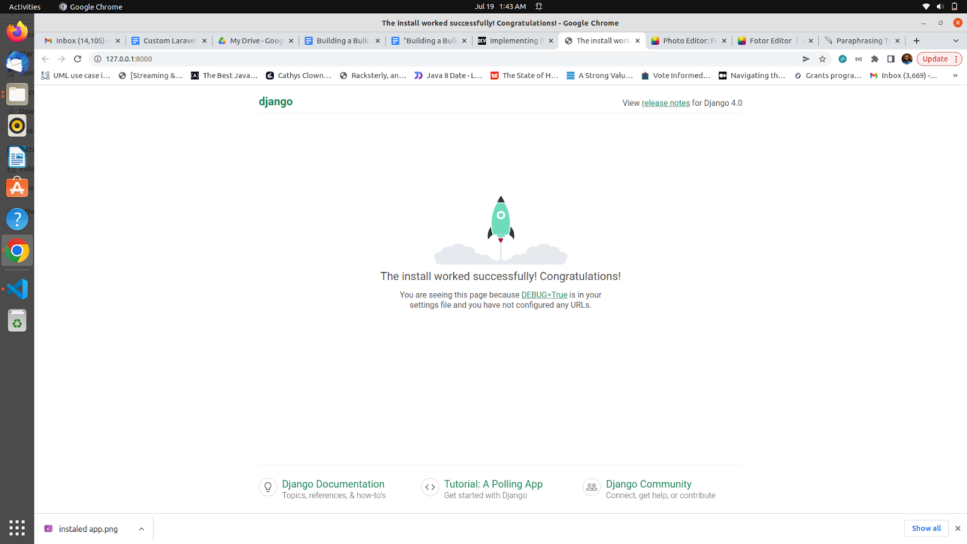Open Cathys Clown bookmark
The height and width of the screenshot is (544, 967).
299,76
